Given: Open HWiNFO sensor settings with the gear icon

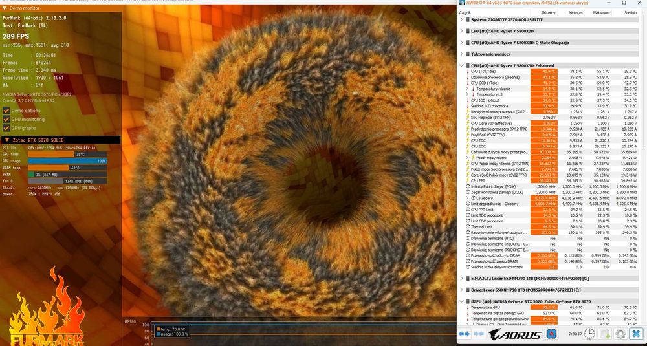Looking at the screenshot, I should (x=620, y=334).
